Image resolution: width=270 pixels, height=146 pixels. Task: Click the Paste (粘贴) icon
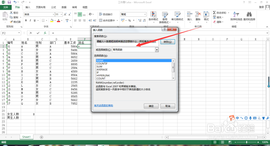[x=5, y=15]
